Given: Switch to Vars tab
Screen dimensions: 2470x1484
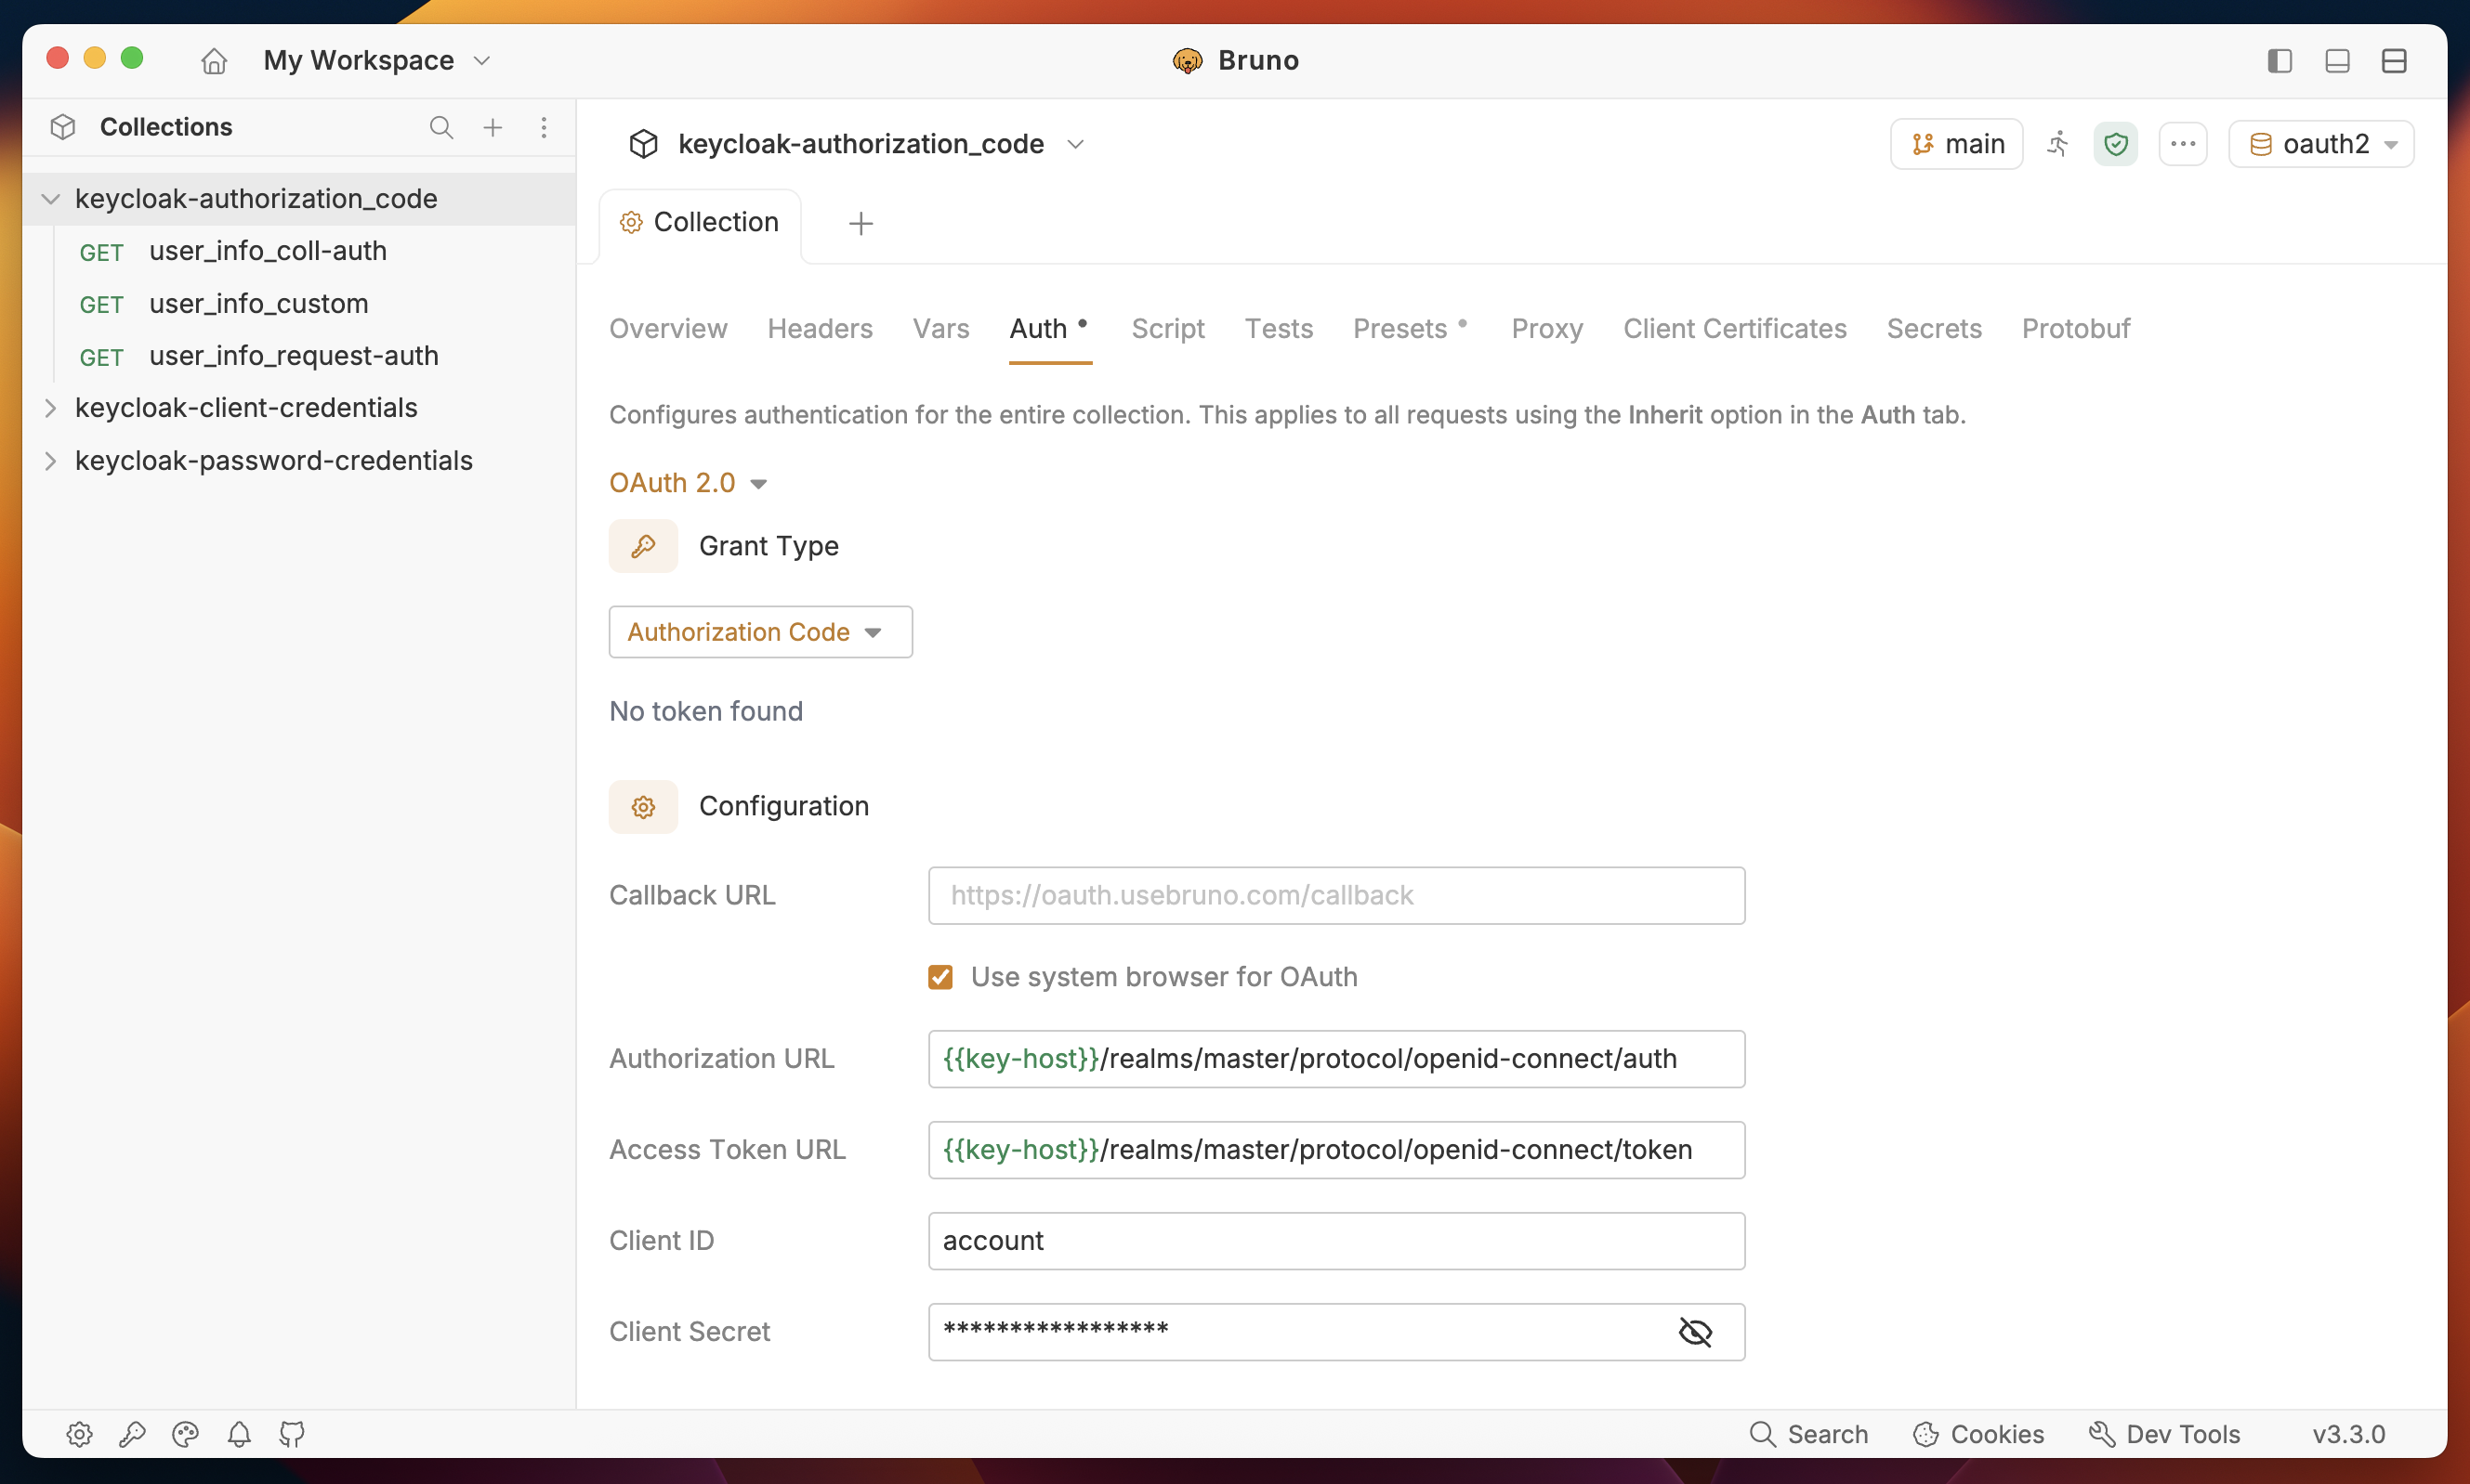Looking at the screenshot, I should click(940, 329).
